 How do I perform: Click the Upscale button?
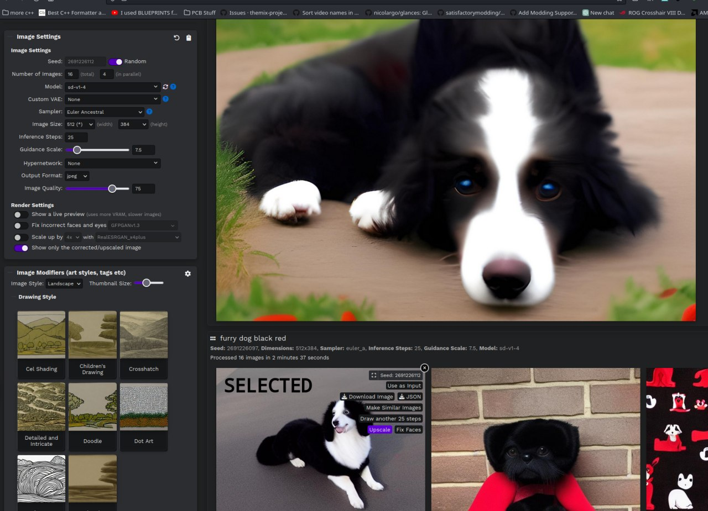(x=379, y=430)
